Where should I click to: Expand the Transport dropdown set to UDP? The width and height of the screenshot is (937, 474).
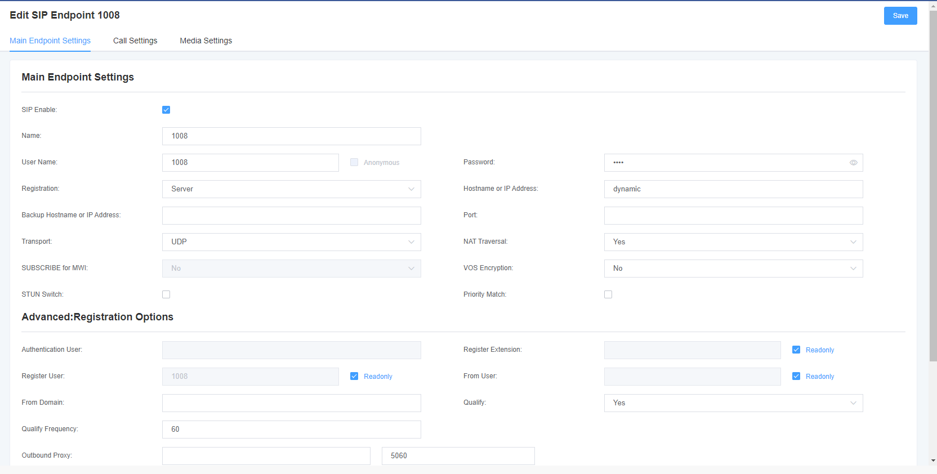click(292, 242)
